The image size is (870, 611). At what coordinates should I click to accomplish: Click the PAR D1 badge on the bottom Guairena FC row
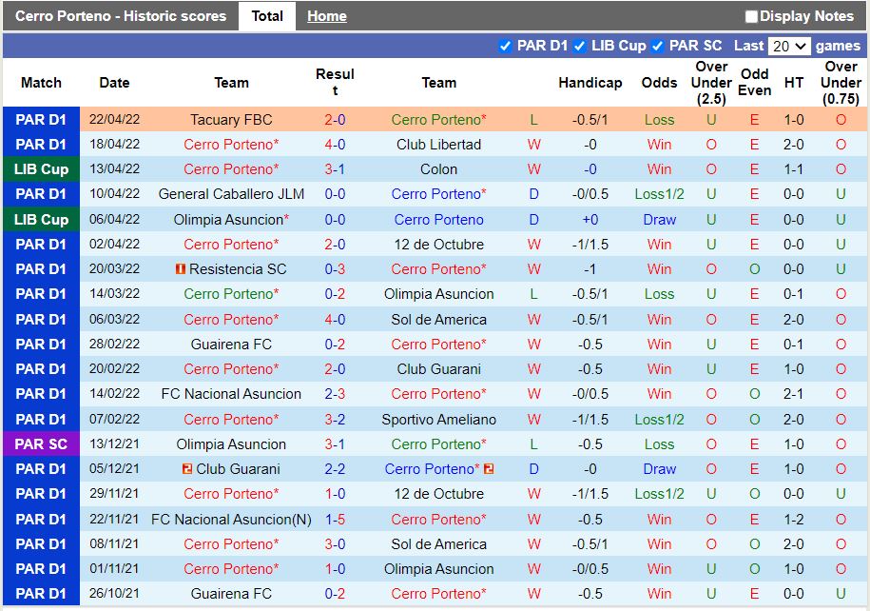(x=40, y=593)
